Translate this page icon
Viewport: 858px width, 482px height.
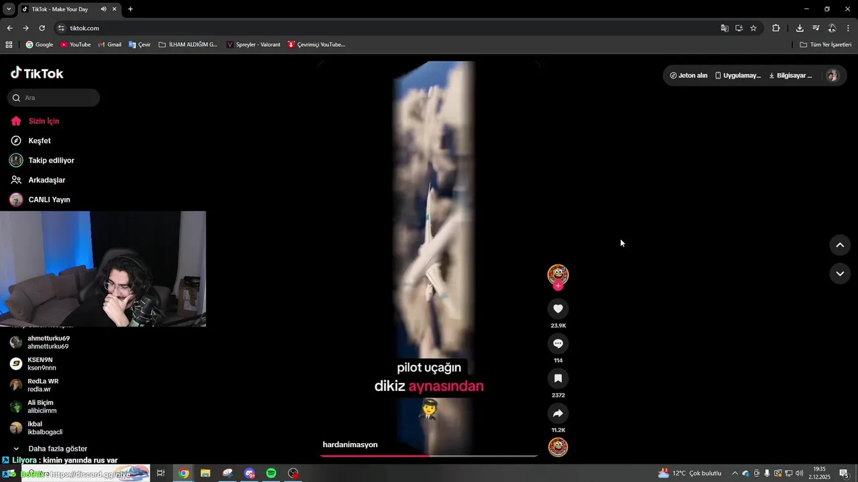pyautogui.click(x=725, y=28)
